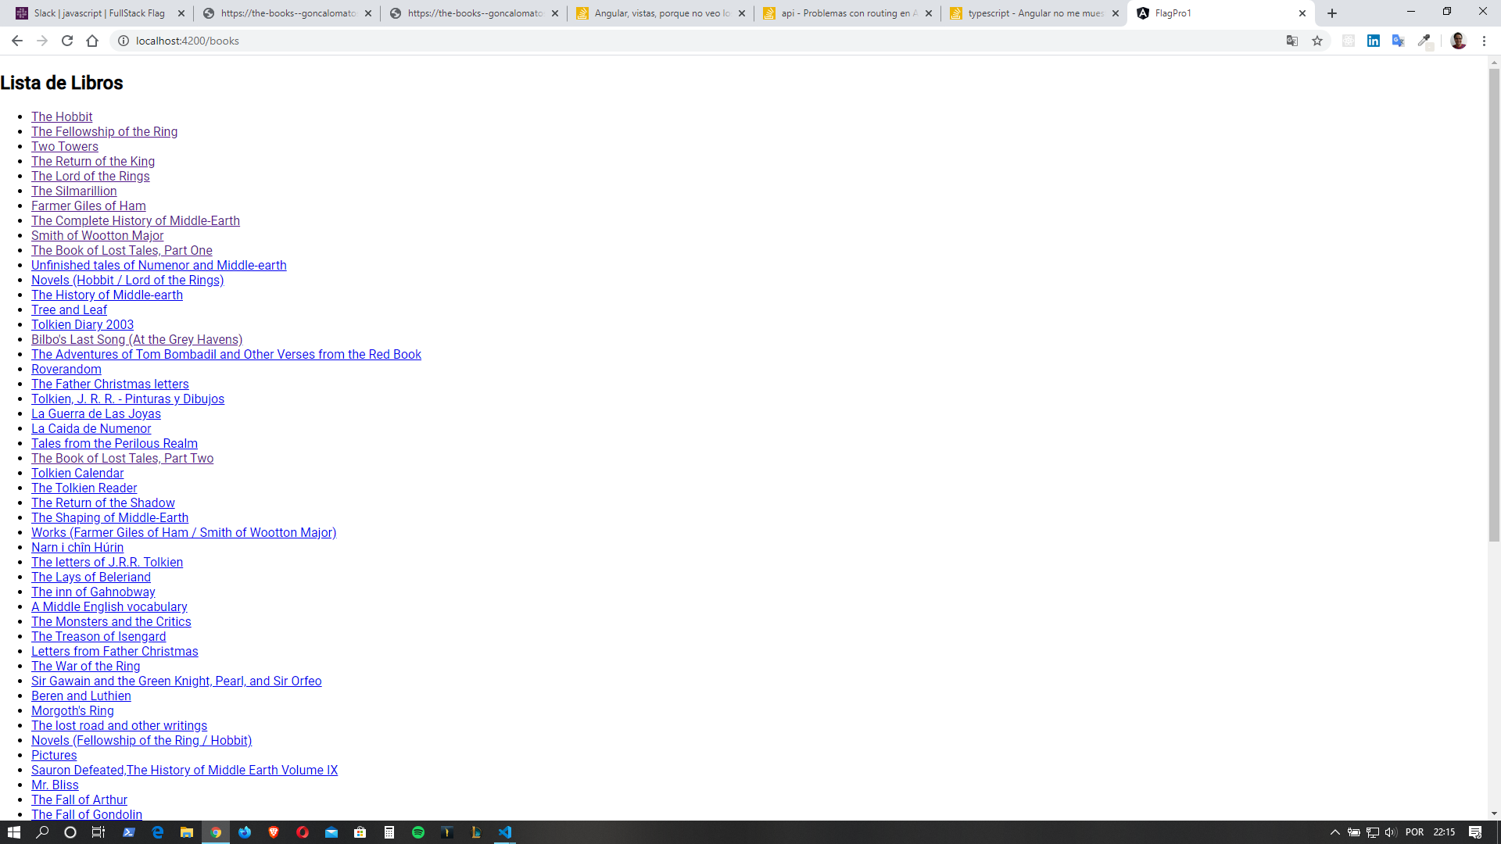Open Tolkien Diary 2003 link
1501x844 pixels.
coord(82,325)
